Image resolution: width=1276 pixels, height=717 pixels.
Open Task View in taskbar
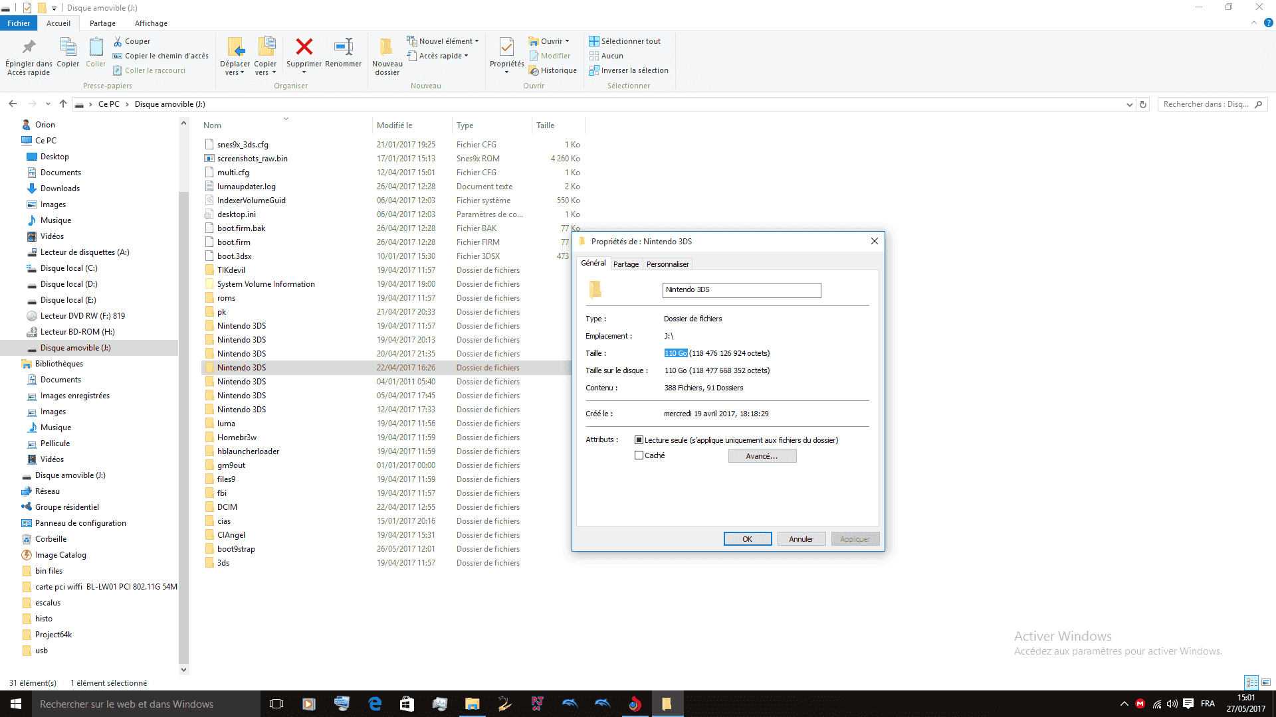coord(276,704)
